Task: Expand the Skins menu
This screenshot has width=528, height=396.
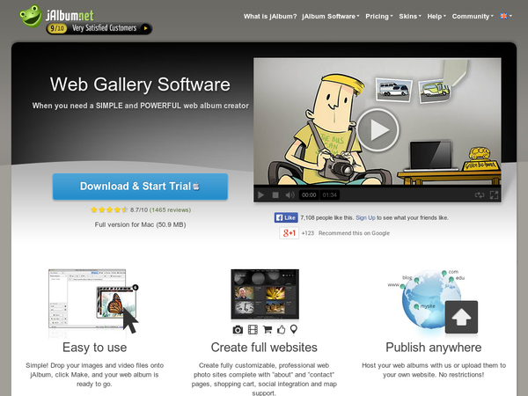Action: coord(410,16)
